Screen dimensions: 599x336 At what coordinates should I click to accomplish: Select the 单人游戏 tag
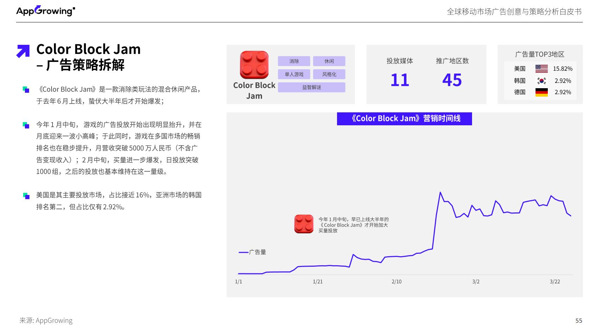pos(294,74)
